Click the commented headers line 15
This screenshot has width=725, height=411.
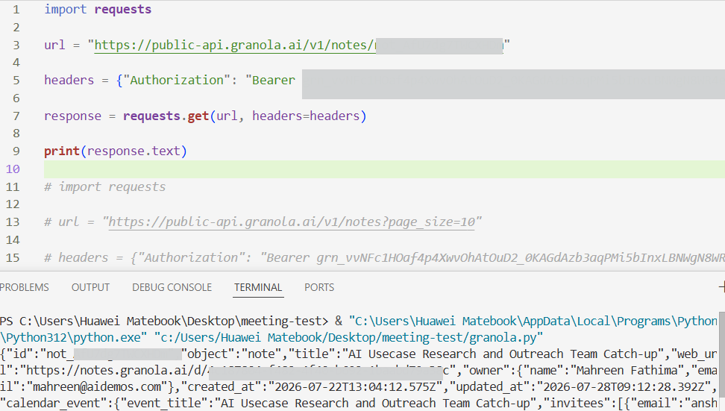click(x=384, y=258)
